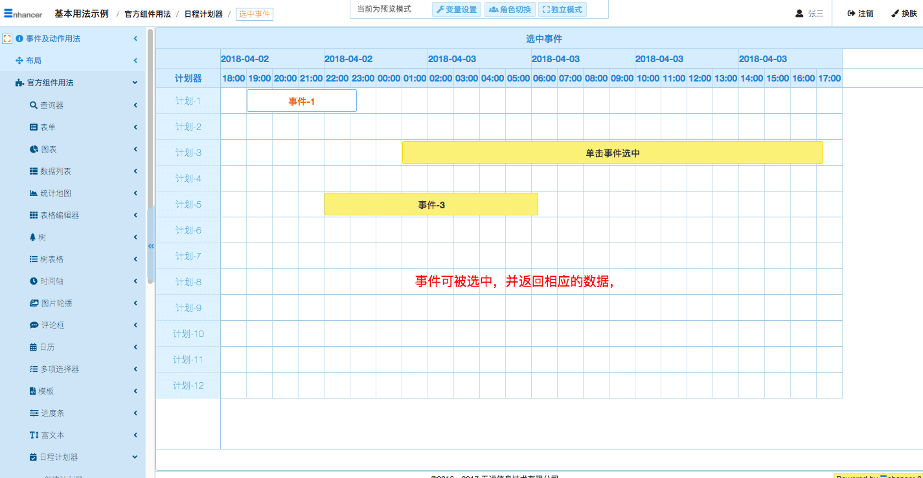
Task: Click the tree icon next to 树
Action: coord(33,237)
